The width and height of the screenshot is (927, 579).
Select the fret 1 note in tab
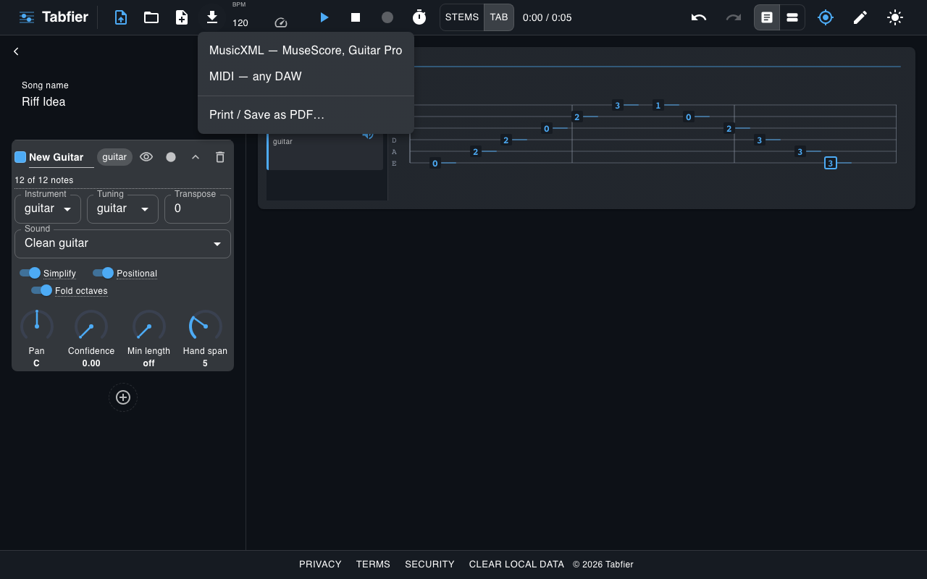(x=658, y=105)
